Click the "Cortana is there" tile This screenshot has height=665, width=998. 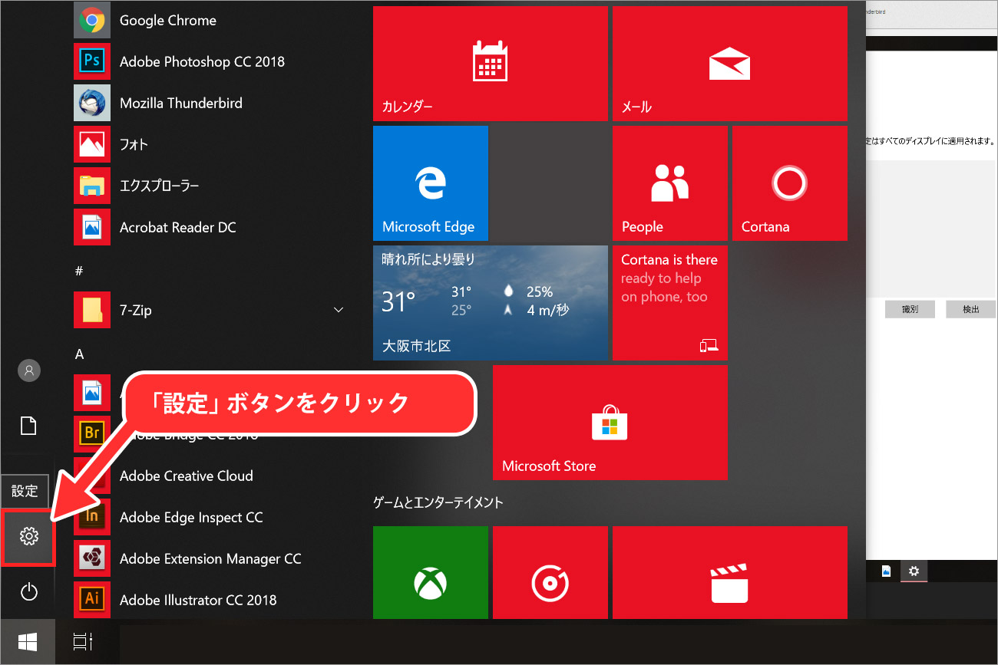670,303
